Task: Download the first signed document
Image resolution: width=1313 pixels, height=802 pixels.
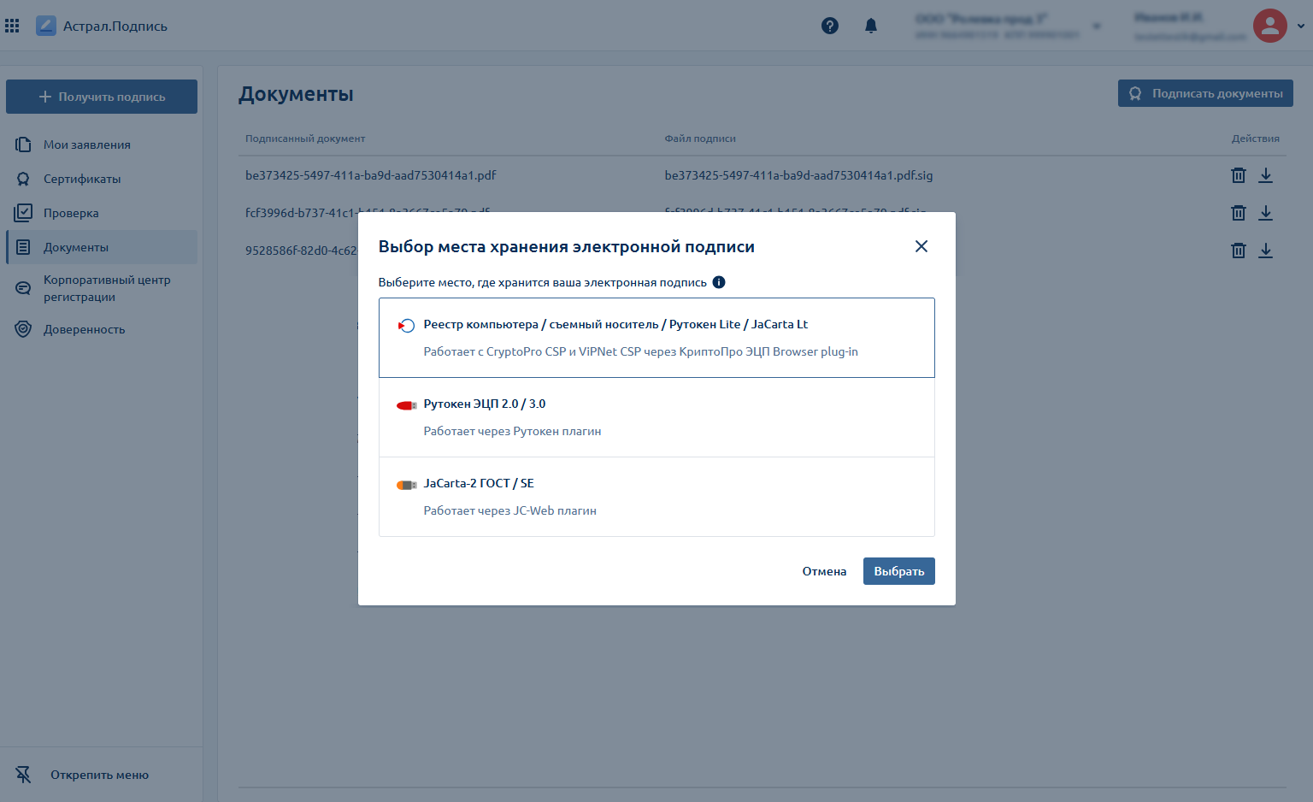Action: point(1266,175)
